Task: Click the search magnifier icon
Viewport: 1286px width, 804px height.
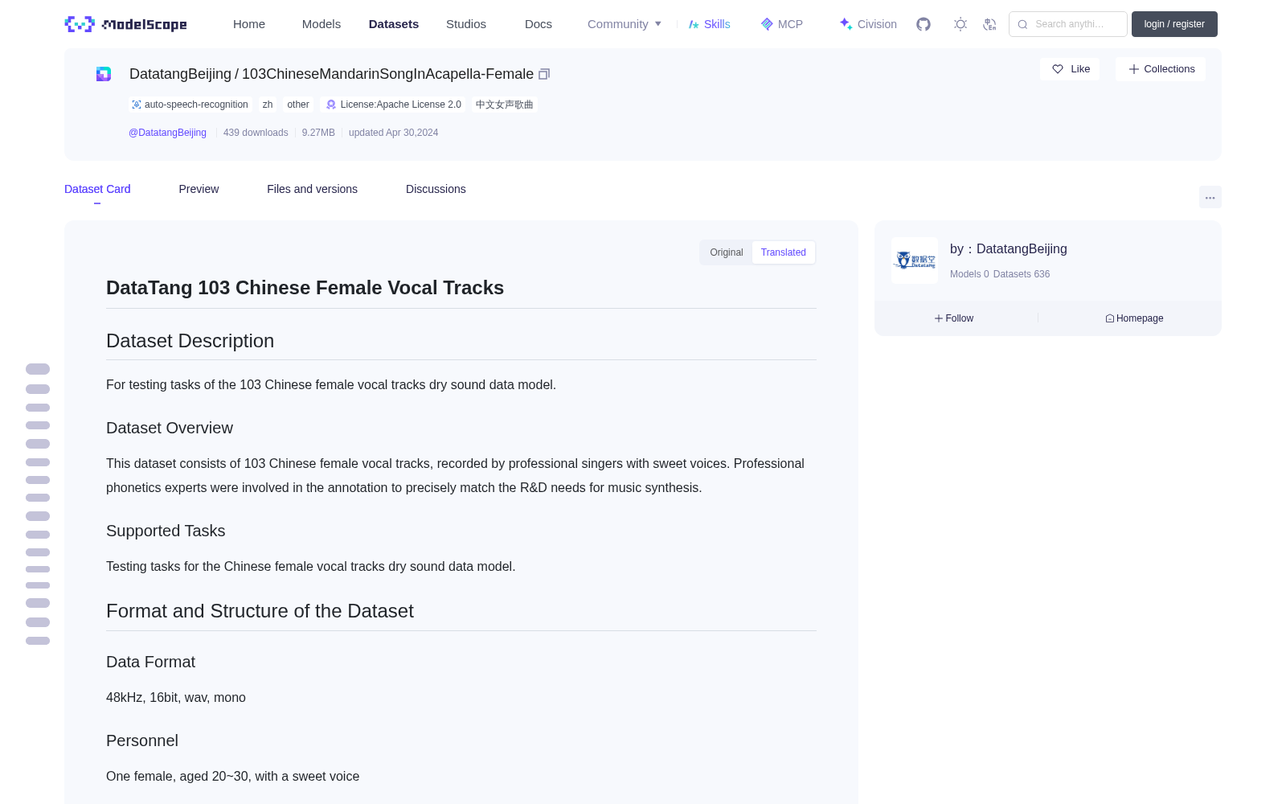Action: click(x=1022, y=24)
